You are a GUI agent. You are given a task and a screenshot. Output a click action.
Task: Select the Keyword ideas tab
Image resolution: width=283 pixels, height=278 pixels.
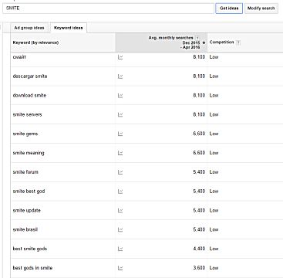click(69, 28)
